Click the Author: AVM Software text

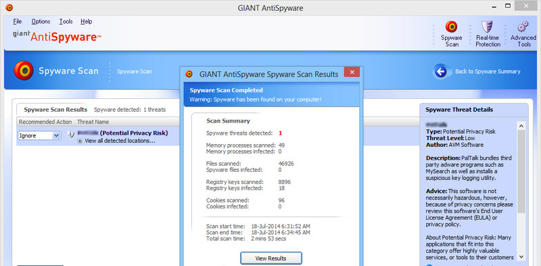pos(454,145)
